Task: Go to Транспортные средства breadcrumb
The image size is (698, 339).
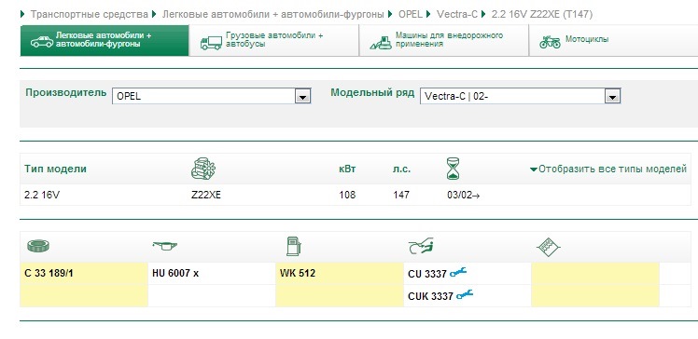Action: click(x=89, y=14)
